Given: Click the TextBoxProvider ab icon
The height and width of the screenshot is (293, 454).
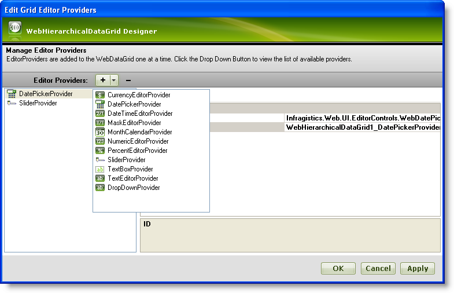Looking at the screenshot, I should click(100, 169).
